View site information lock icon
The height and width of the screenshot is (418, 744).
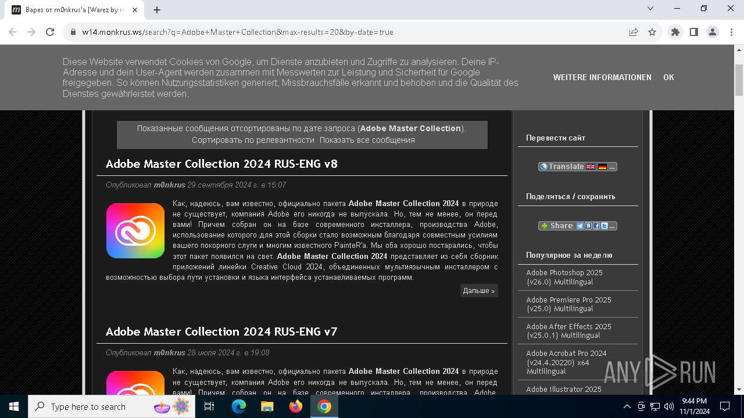tap(73, 32)
